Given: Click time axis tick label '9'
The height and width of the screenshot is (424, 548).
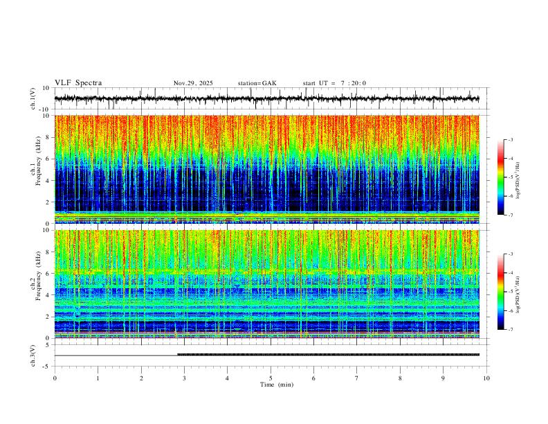Looking at the screenshot, I should coord(443,378).
